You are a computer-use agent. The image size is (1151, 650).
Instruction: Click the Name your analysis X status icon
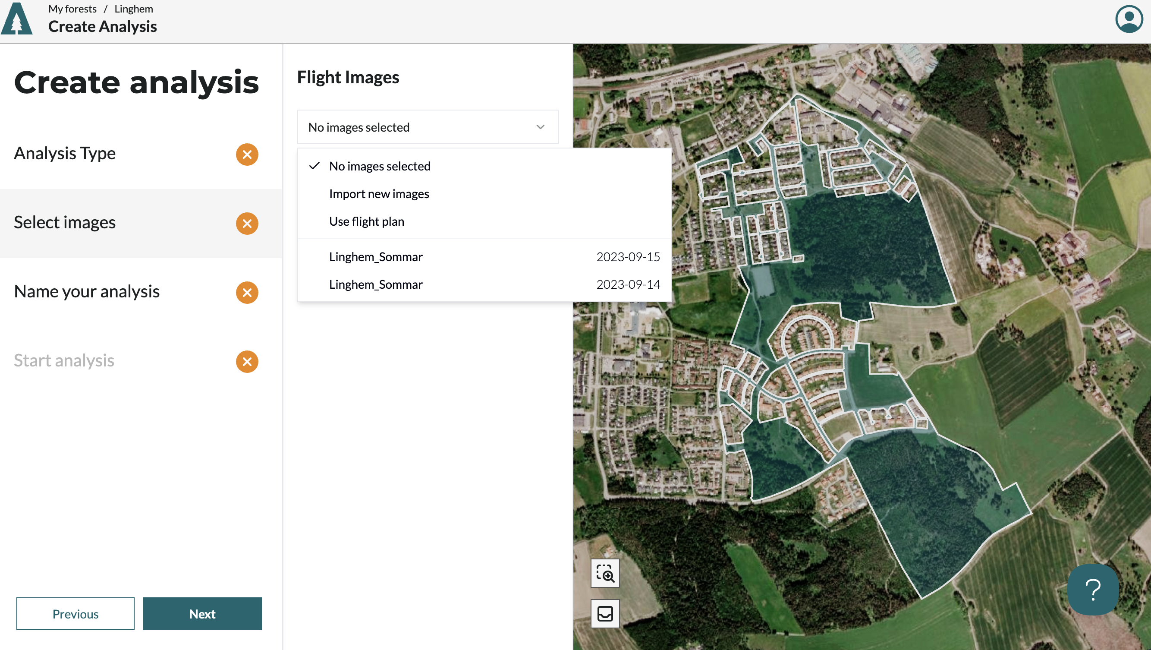click(247, 293)
